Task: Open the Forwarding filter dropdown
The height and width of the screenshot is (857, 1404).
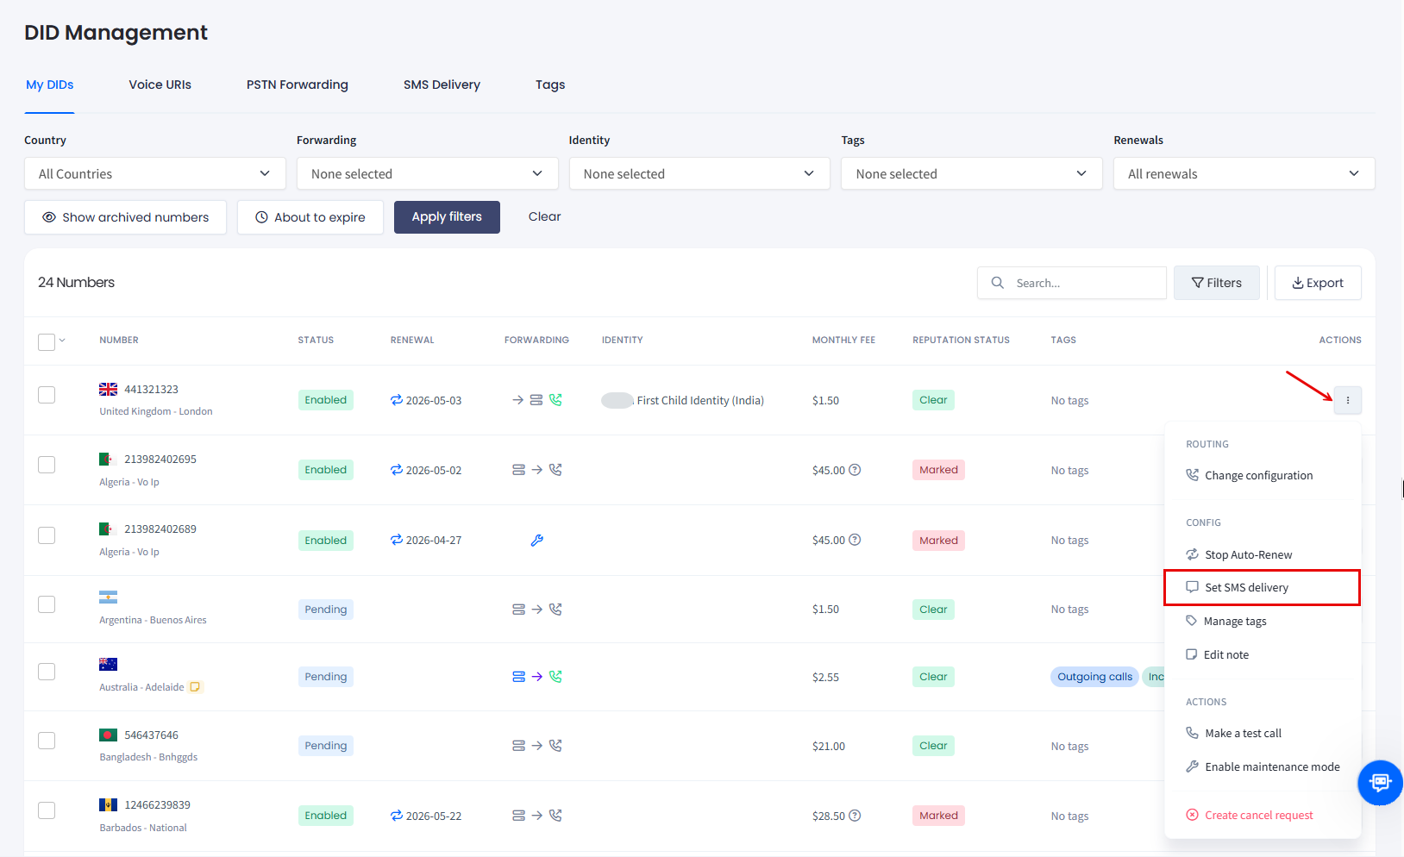Action: click(427, 173)
